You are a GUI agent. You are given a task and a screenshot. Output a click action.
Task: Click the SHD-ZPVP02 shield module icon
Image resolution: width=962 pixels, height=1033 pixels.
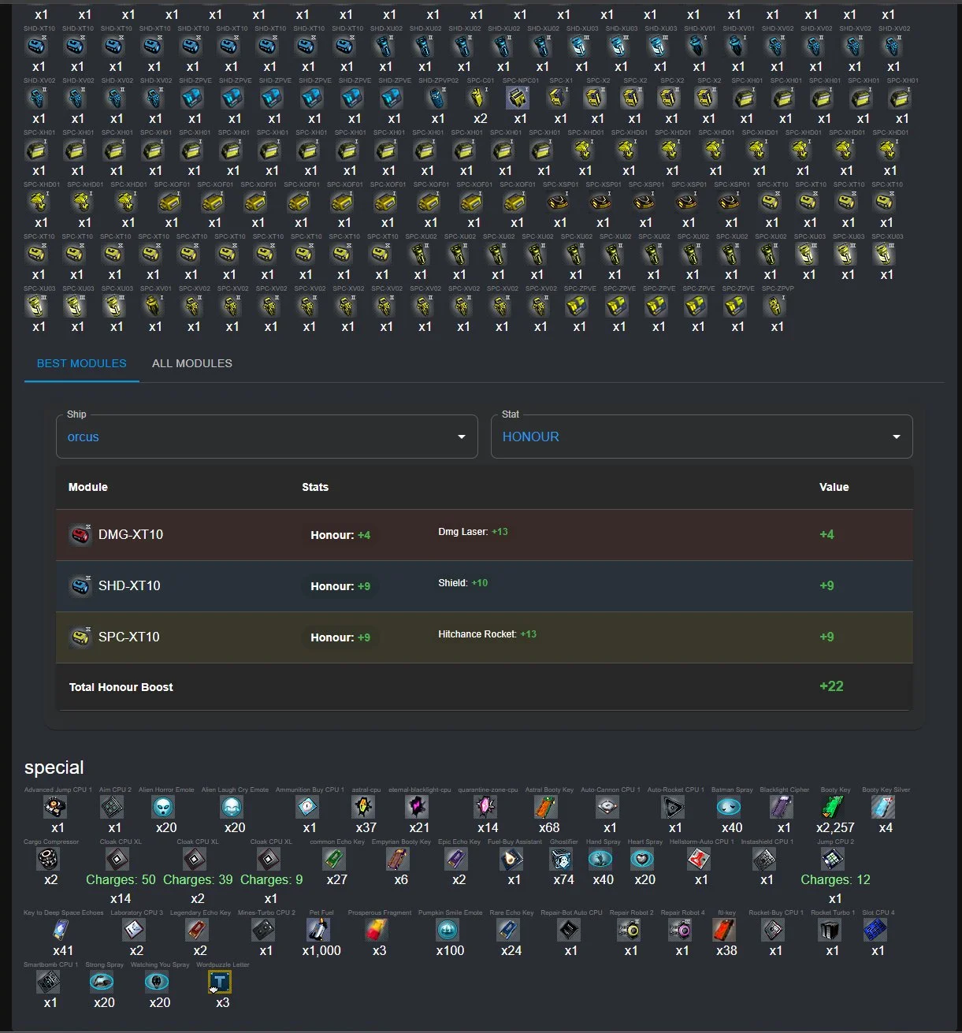coord(437,98)
